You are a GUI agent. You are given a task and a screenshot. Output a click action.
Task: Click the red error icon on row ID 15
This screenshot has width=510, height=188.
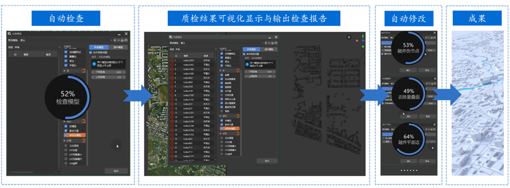click(172, 121)
